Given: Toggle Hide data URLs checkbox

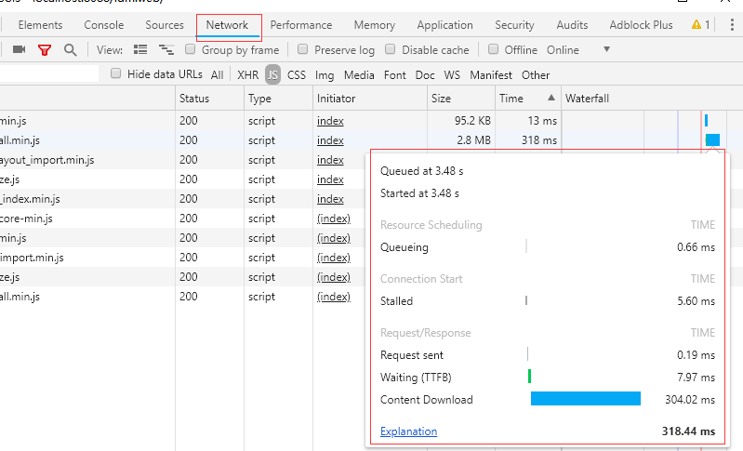Looking at the screenshot, I should click(x=115, y=73).
